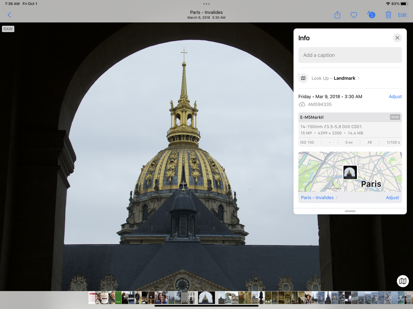This screenshot has width=413, height=309.
Task: Open the Share sheet icon
Action: tap(337, 15)
